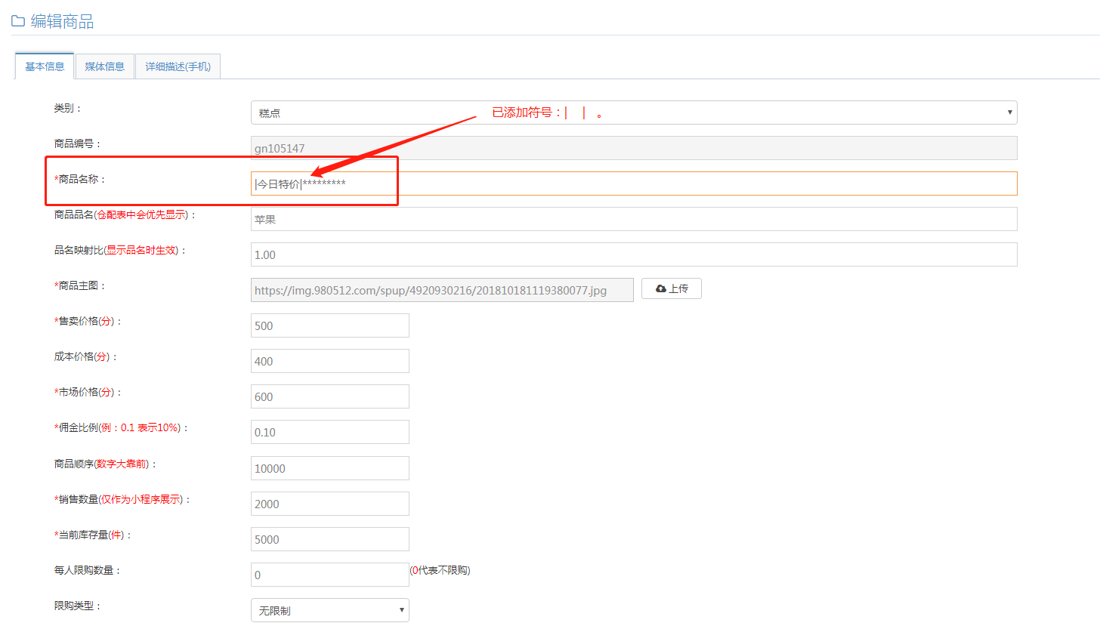Focus the 商品顺序 field with 10000
The image size is (1100, 626).
pyautogui.click(x=330, y=468)
